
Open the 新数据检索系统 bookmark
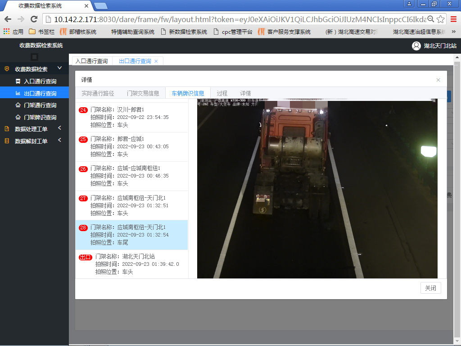184,32
